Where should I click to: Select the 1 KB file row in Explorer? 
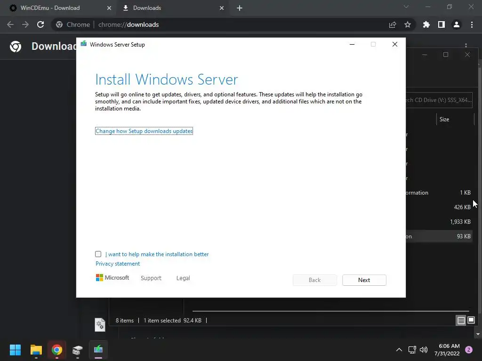point(439,193)
